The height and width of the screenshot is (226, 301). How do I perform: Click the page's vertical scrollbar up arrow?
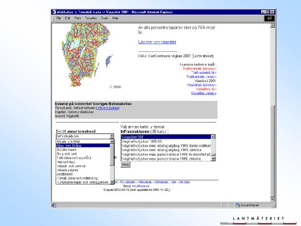273,26
